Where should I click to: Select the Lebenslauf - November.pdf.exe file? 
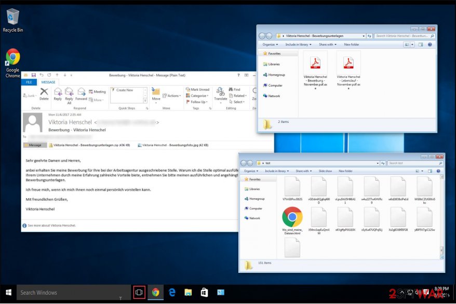[x=348, y=70]
